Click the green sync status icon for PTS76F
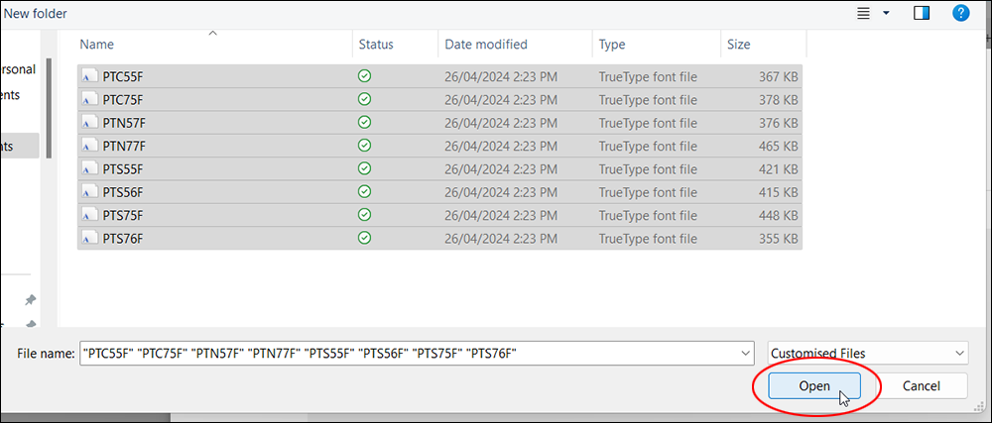 click(364, 239)
